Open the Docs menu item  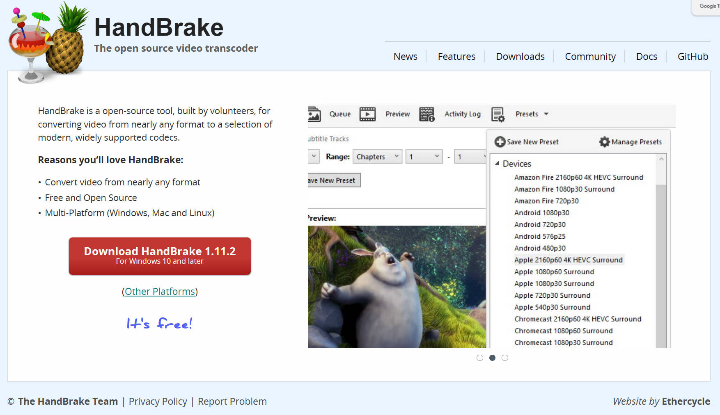click(647, 57)
